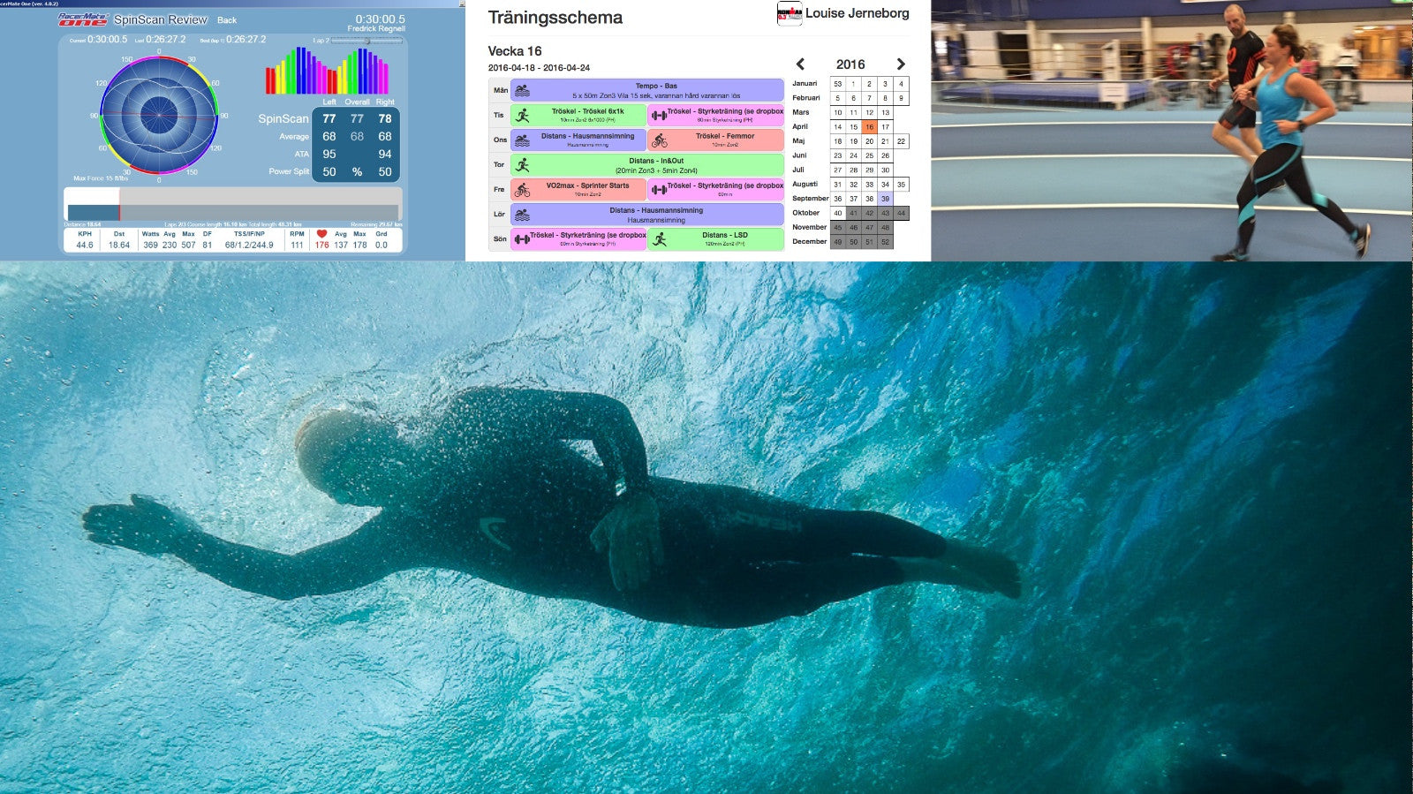The width and height of the screenshot is (1413, 794).
Task: Click the dumbbell icon on Friday's strength session
Action: coord(659,189)
